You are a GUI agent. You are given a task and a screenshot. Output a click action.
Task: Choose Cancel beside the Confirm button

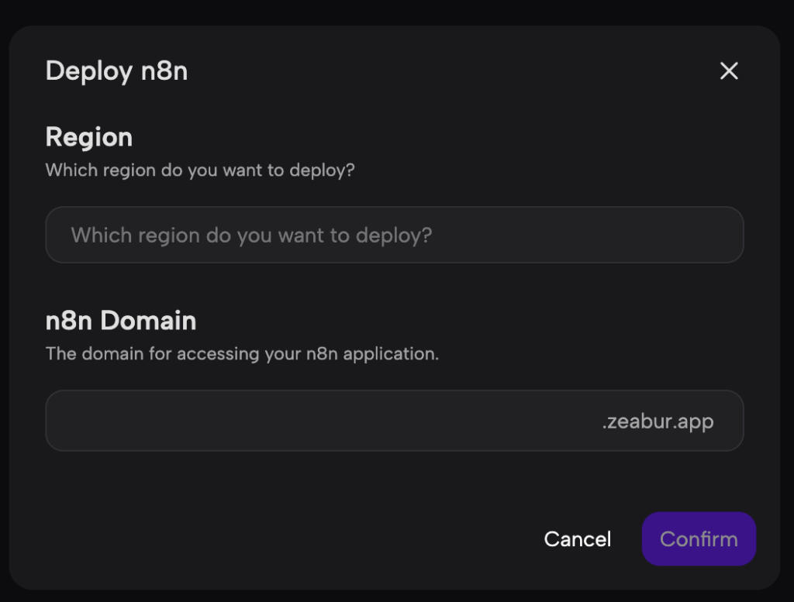pos(577,538)
